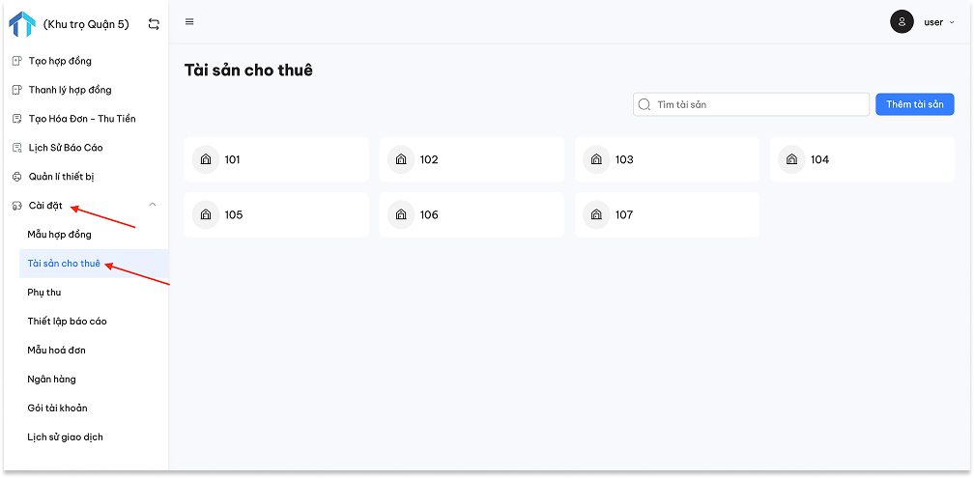This screenshot has width=974, height=478.
Task: Toggle the hamburger menu icon
Action: pyautogui.click(x=189, y=21)
